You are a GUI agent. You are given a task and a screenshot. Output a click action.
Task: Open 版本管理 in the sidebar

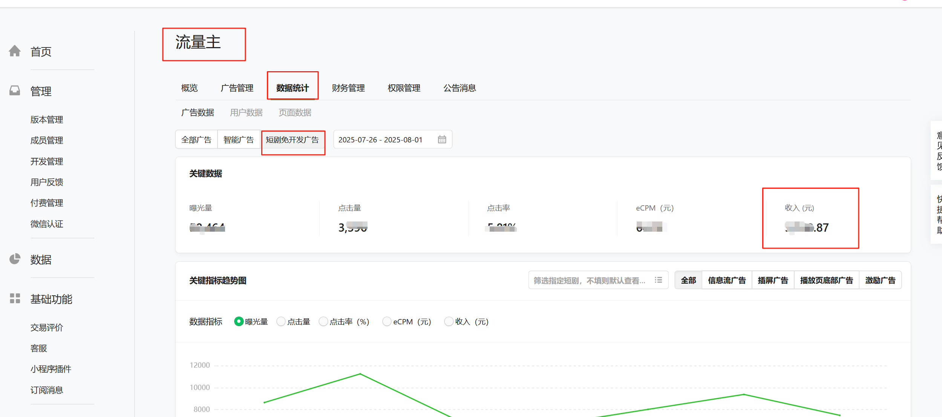(47, 120)
